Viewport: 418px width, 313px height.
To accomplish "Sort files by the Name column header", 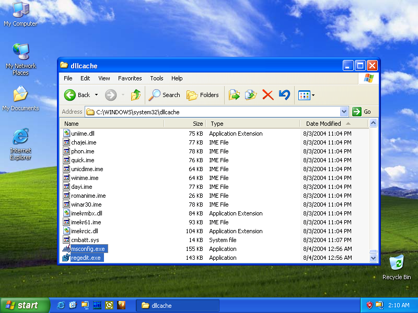I will pyautogui.click(x=112, y=124).
